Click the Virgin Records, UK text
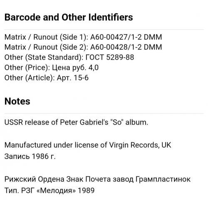This screenshot has height=208, width=208. pyautogui.click(x=140, y=145)
